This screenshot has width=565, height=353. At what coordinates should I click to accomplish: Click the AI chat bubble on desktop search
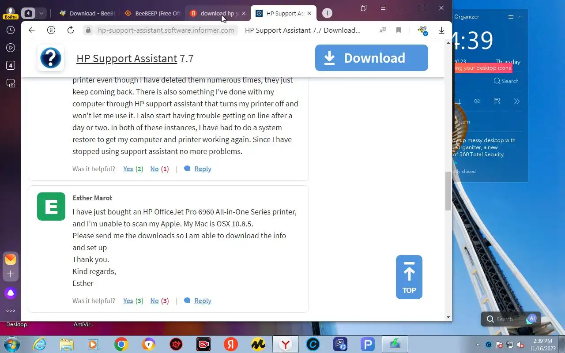532,319
